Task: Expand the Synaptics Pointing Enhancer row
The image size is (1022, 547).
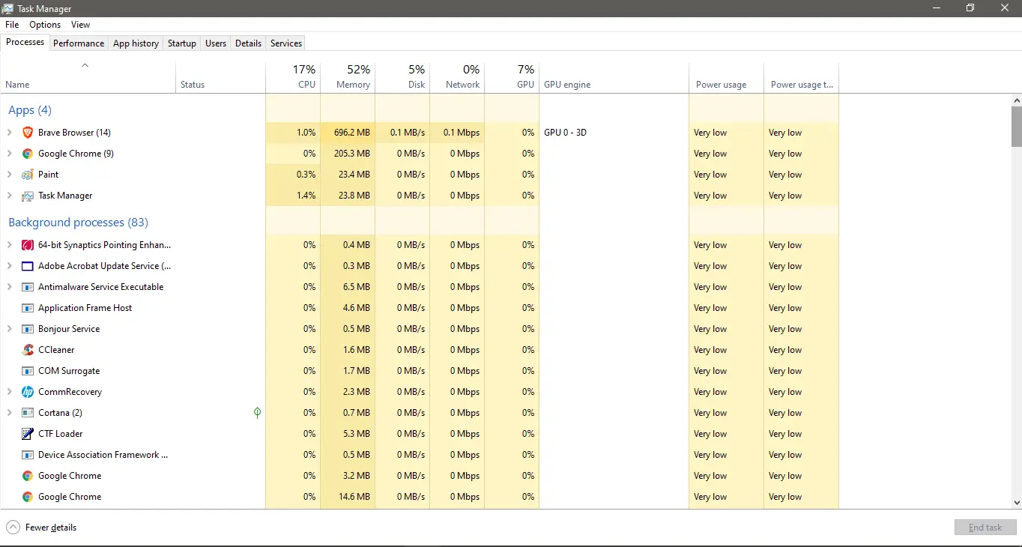Action: click(10, 245)
